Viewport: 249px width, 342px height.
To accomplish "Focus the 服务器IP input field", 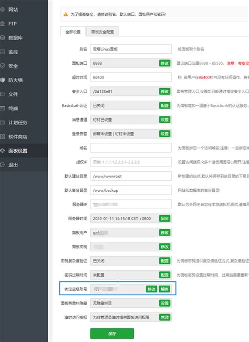I will pos(131,204).
